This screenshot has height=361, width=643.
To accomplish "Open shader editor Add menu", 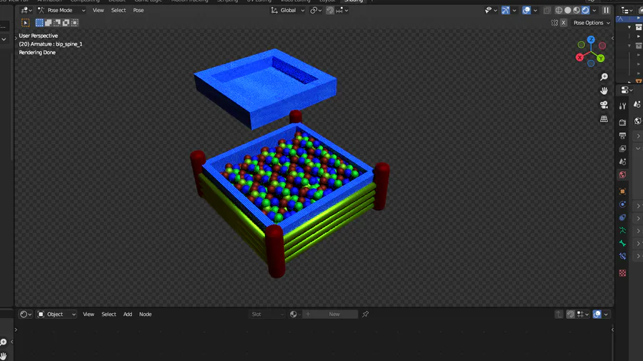I will 128,315.
